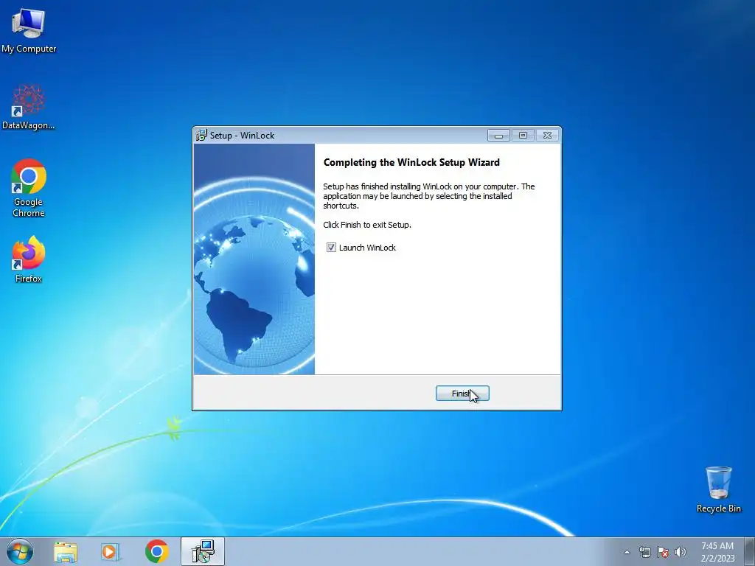Show hidden system tray icons
This screenshot has width=755, height=566.
pyautogui.click(x=627, y=552)
